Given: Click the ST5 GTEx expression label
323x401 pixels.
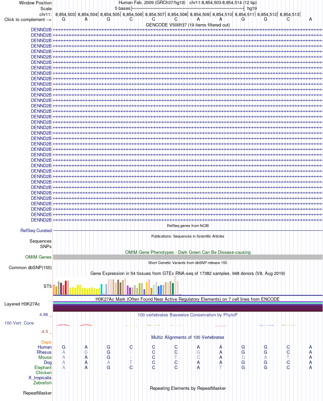Looking at the screenshot, I should coord(48,286).
